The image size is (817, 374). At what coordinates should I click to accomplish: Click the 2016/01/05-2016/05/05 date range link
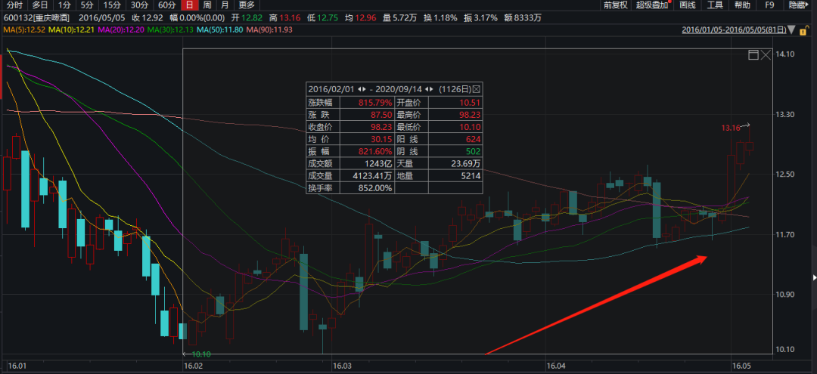(733, 30)
